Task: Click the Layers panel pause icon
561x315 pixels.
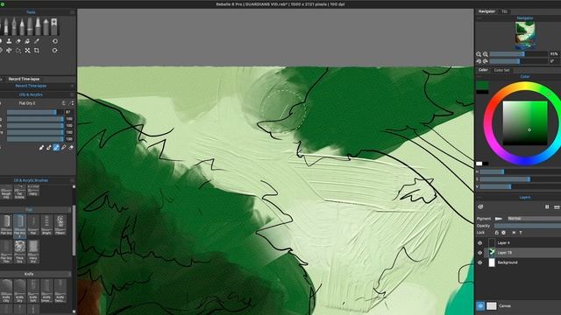Action: tap(547, 206)
